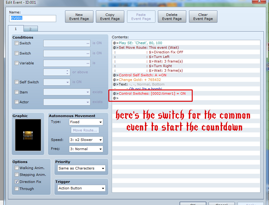Click the event Name input field
Viewport: 269px width, 205px height.
33,18
